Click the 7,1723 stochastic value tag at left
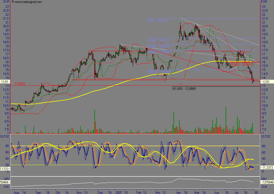The width and height of the screenshot is (274, 194). (5, 169)
